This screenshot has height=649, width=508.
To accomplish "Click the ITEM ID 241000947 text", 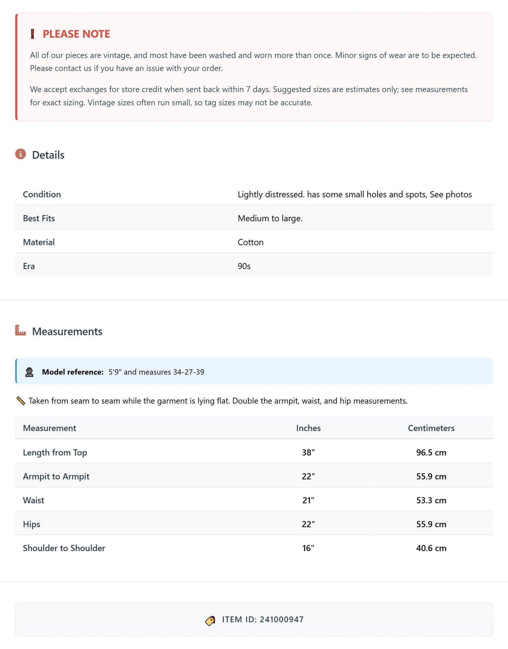I will click(x=263, y=619).
